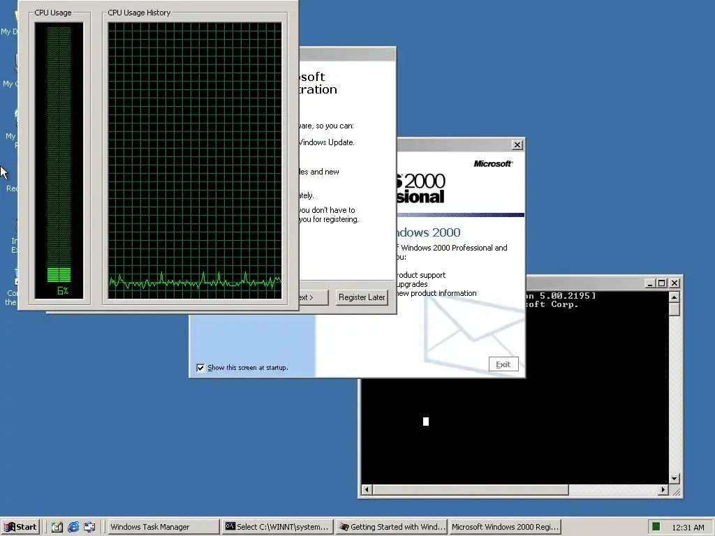
Task: Close the Getting Started window
Action: (x=517, y=145)
